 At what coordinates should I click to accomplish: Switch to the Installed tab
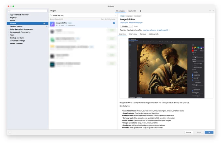tap(132, 11)
